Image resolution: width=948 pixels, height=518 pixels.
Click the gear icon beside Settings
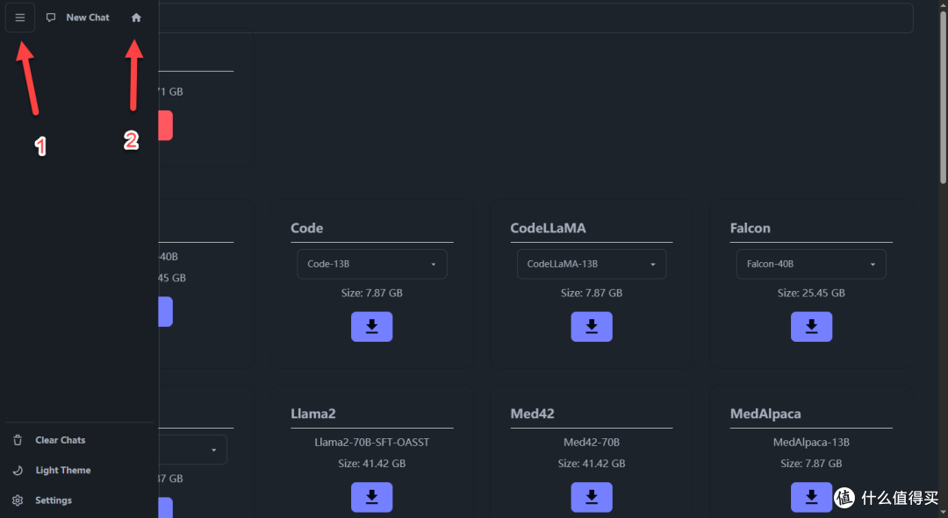click(x=18, y=500)
